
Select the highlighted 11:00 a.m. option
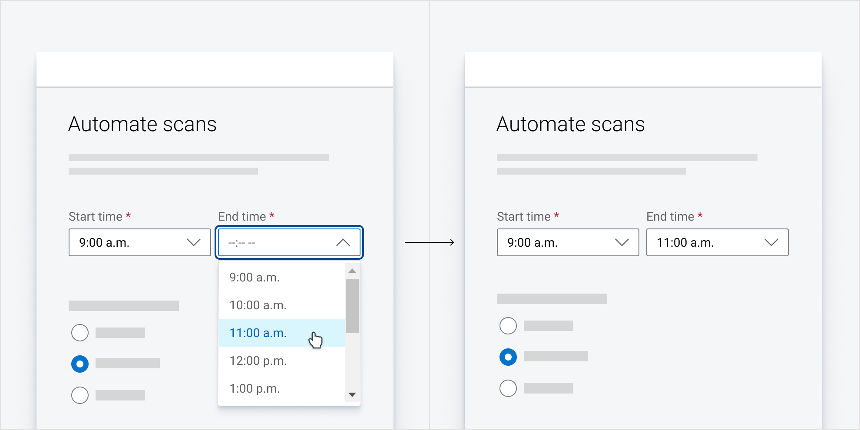[x=258, y=333]
